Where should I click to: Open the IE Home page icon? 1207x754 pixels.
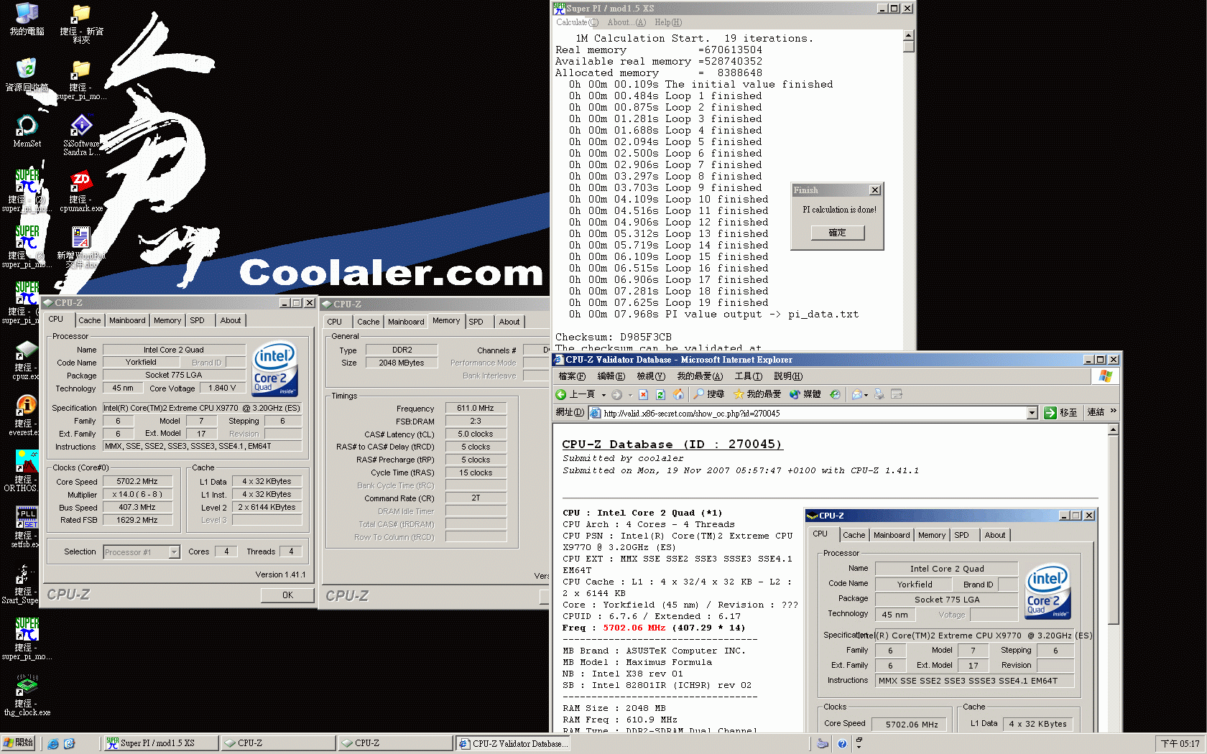678,394
